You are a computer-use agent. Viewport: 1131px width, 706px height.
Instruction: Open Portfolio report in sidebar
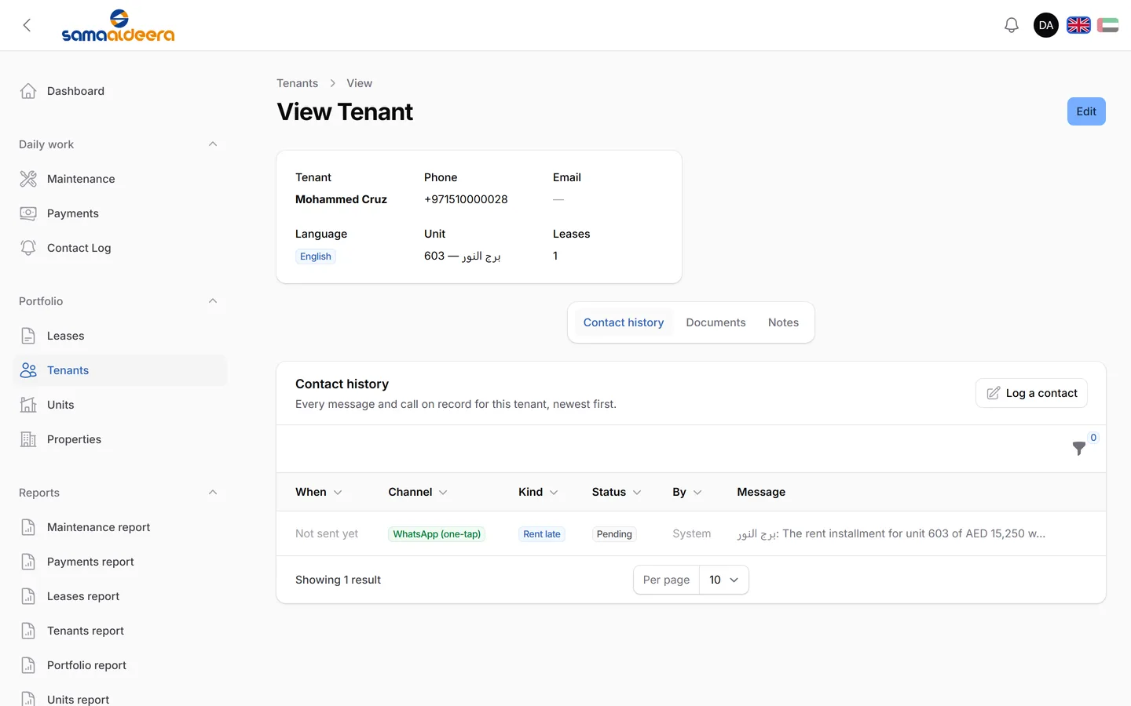click(x=120, y=665)
